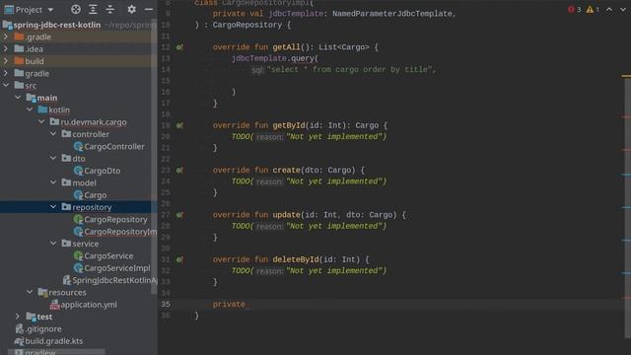Image resolution: width=631 pixels, height=355 pixels.
Task: Expand the gradle folder
Action: [x=6, y=73]
